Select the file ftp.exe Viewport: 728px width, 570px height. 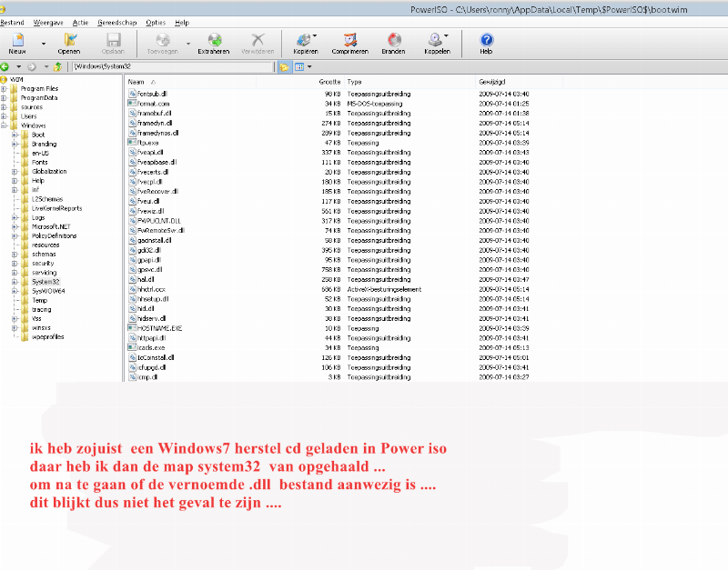(147, 143)
